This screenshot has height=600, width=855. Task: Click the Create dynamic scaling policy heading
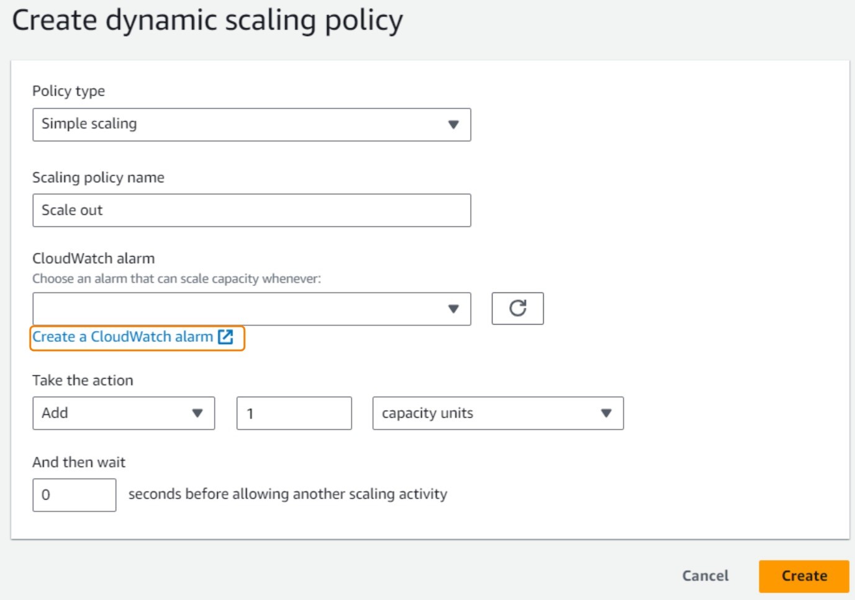tap(207, 20)
